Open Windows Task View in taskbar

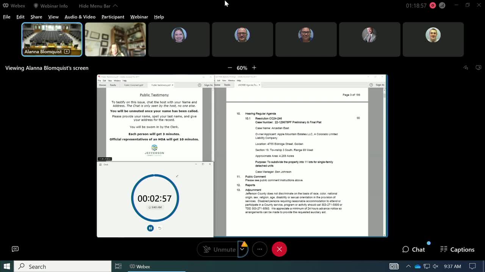click(x=118, y=266)
